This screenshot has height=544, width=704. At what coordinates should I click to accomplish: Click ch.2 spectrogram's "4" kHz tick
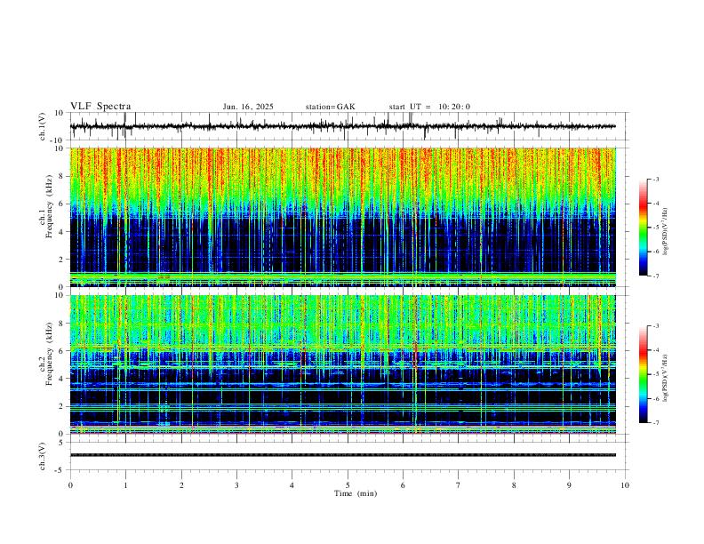coord(61,379)
